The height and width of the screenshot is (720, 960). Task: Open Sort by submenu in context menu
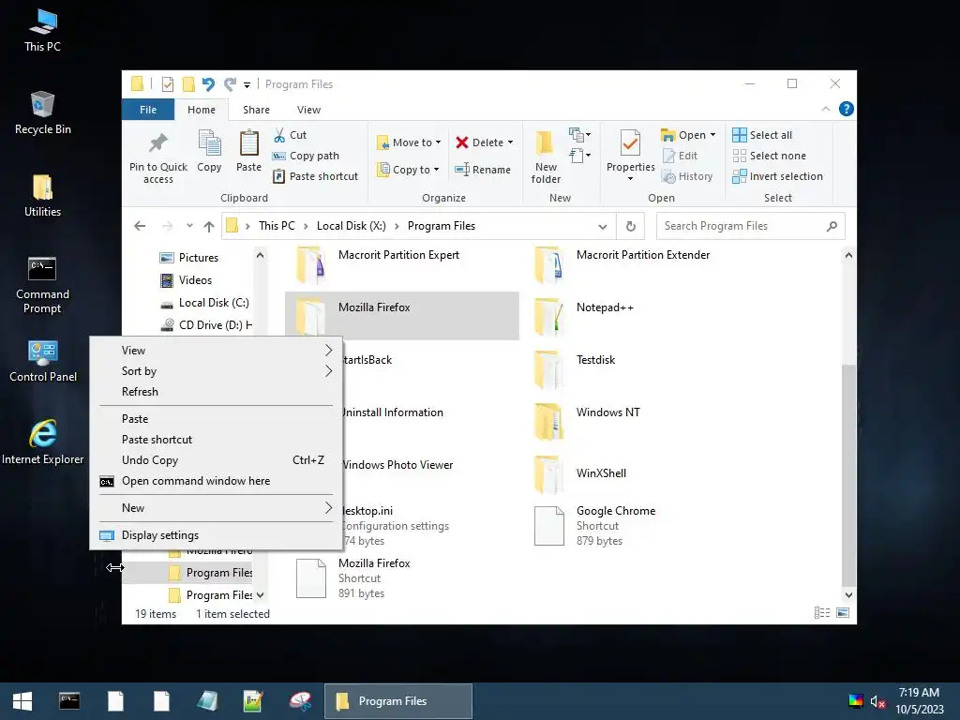(217, 371)
